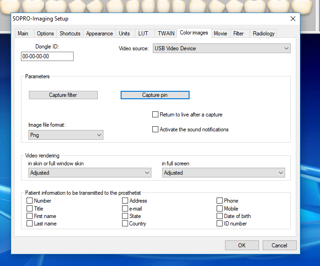The width and height of the screenshot is (320, 266).
Task: Confirm settings with the OK button
Action: [242, 245]
